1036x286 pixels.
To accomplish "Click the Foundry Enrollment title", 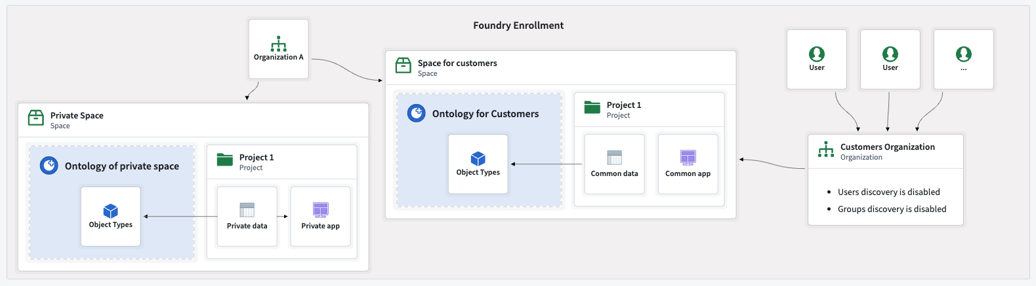I will [518, 26].
